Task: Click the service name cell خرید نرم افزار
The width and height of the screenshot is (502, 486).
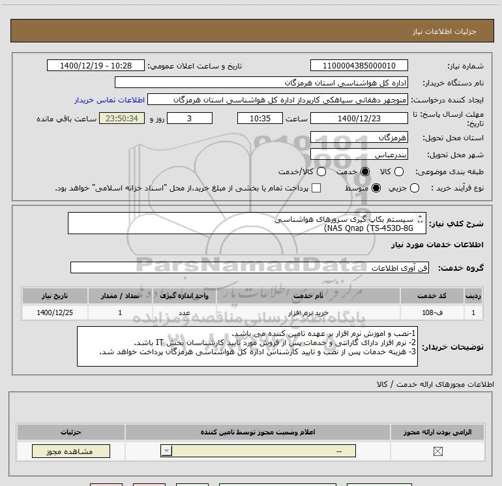Action: tap(308, 312)
